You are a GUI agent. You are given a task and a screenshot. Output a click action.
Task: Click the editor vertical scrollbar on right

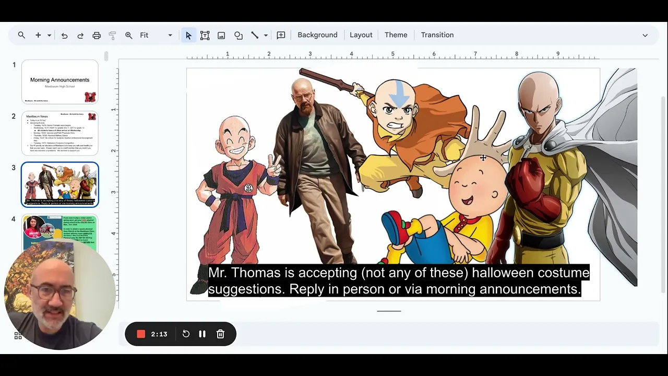[664, 194]
